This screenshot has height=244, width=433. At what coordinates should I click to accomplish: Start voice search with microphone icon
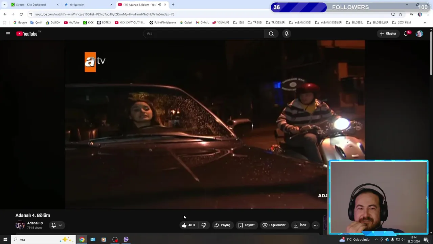(x=287, y=34)
